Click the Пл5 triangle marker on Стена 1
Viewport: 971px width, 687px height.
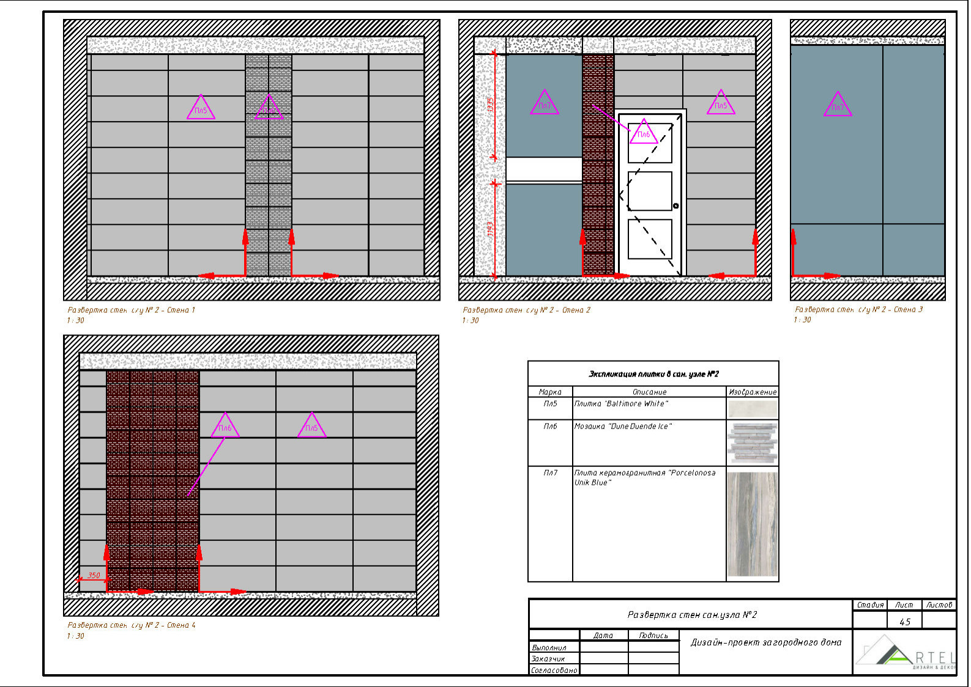pos(201,109)
